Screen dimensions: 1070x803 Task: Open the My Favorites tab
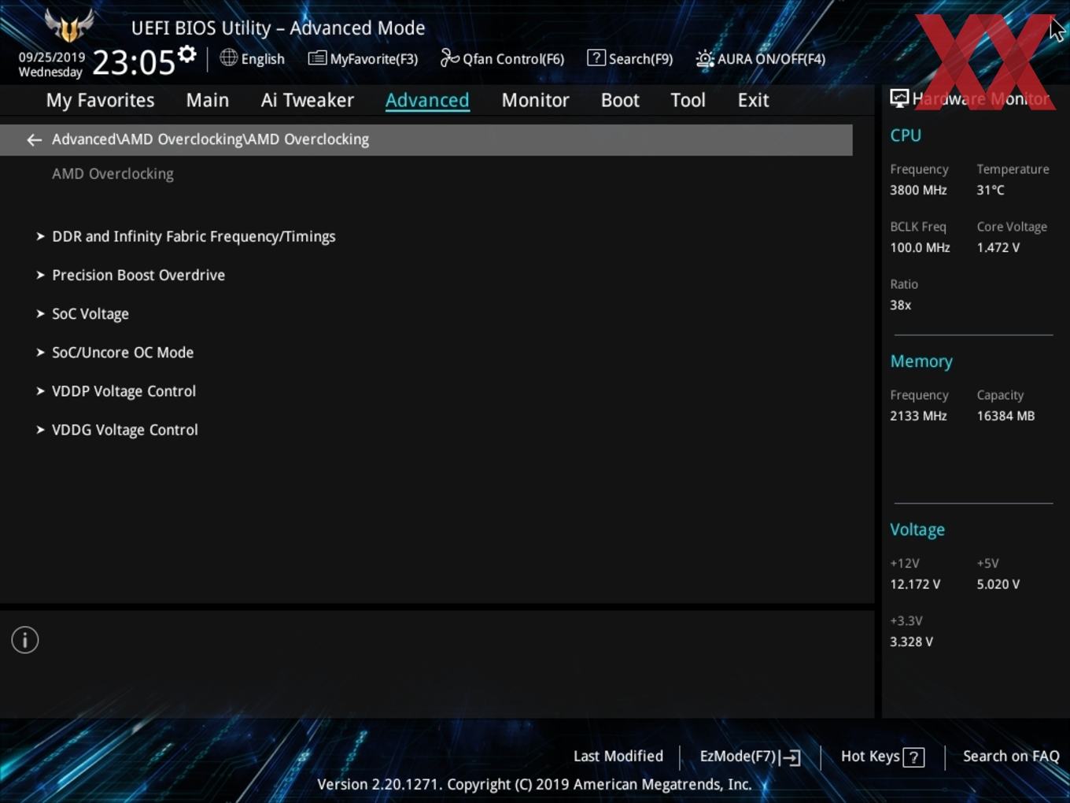point(100,100)
